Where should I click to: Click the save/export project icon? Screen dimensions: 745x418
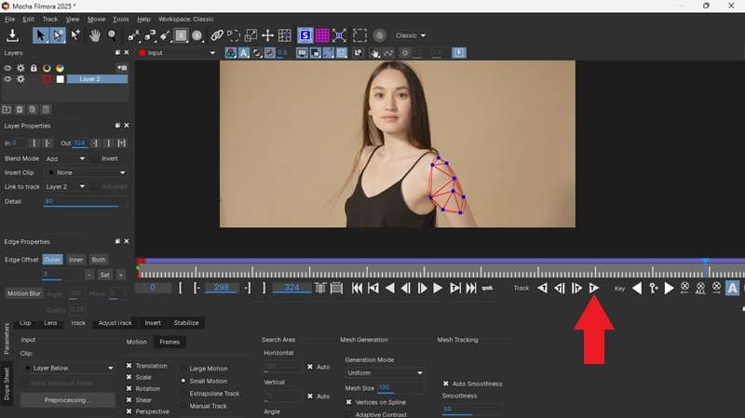click(x=12, y=35)
